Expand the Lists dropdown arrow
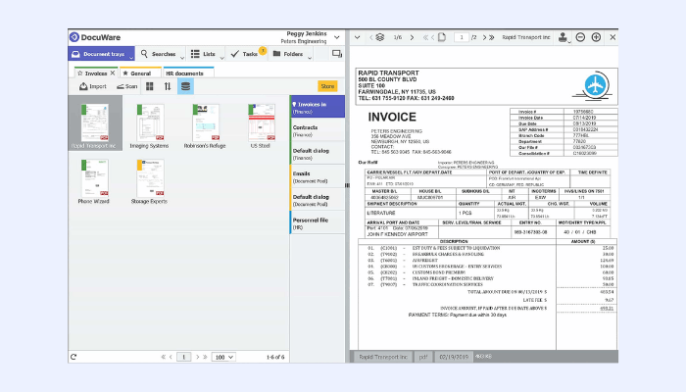Screen dimensions: 686x392 [221, 57]
